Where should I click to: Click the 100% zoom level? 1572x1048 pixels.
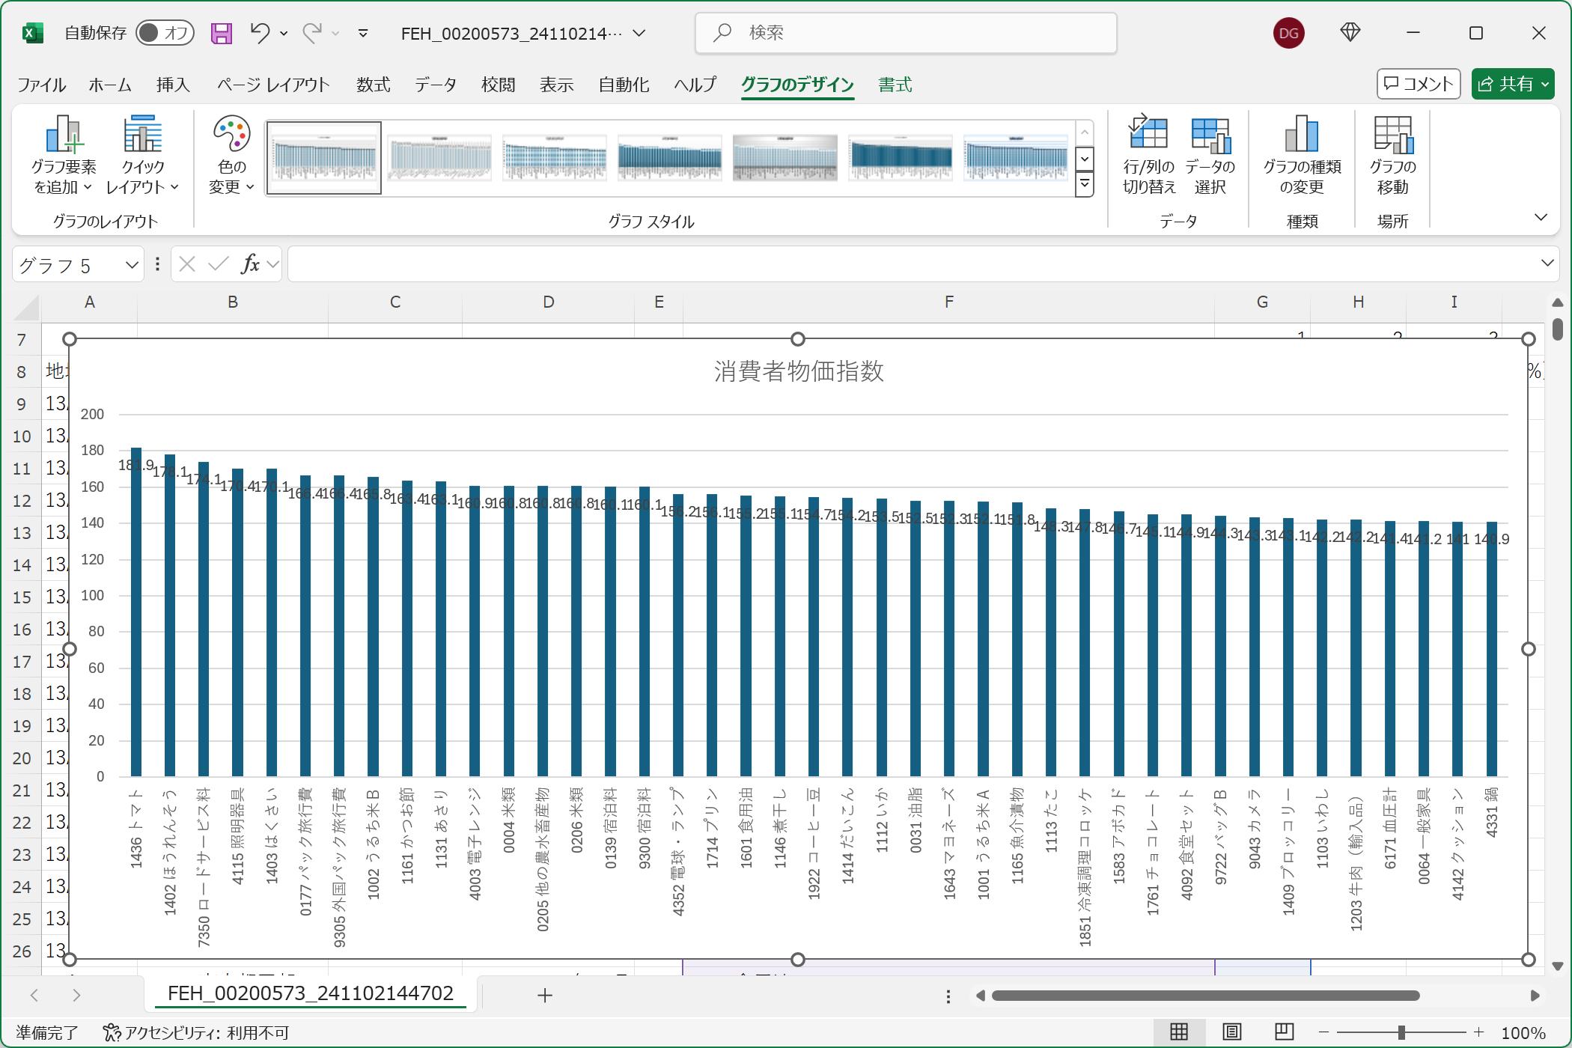click(1523, 1033)
